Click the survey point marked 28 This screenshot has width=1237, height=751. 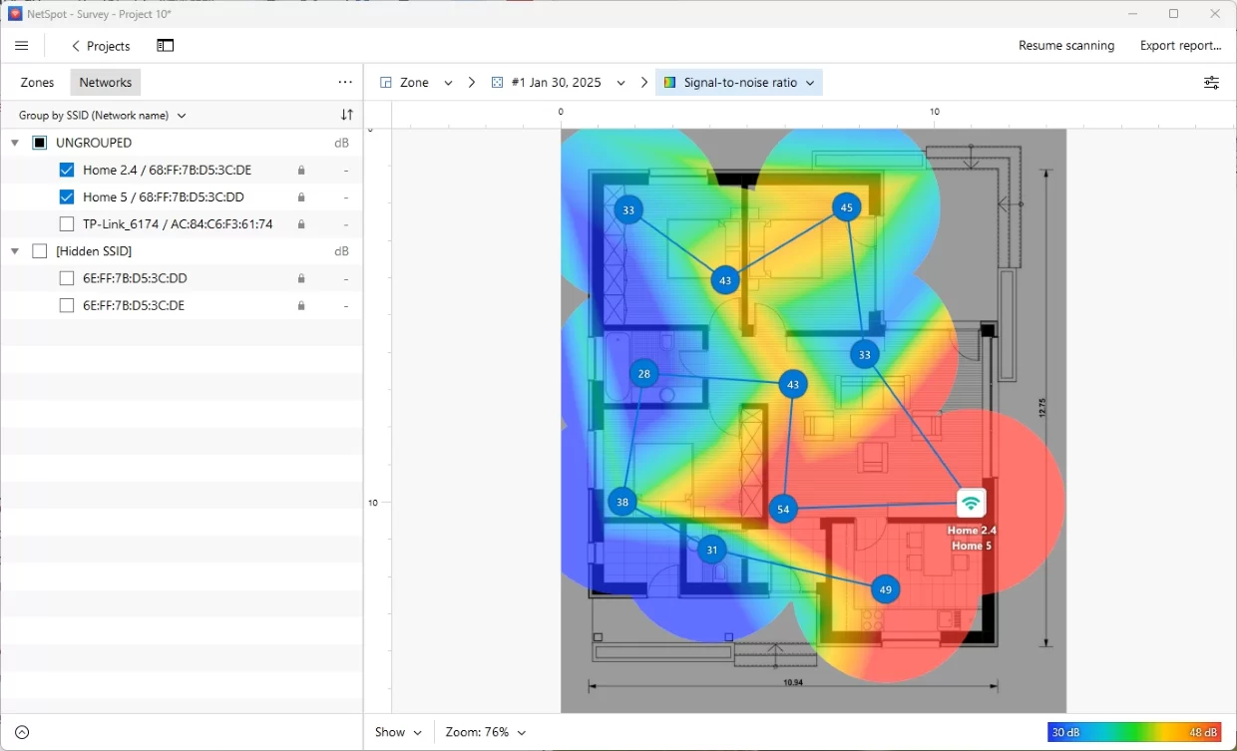pyautogui.click(x=643, y=374)
